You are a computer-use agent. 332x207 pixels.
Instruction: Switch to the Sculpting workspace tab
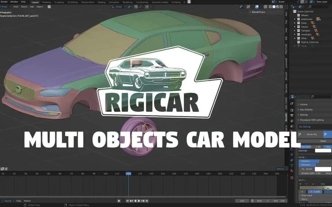pyautogui.click(x=59, y=2)
